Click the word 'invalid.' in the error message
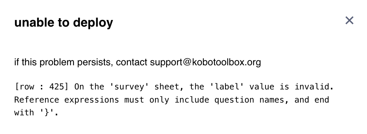 [314, 87]
